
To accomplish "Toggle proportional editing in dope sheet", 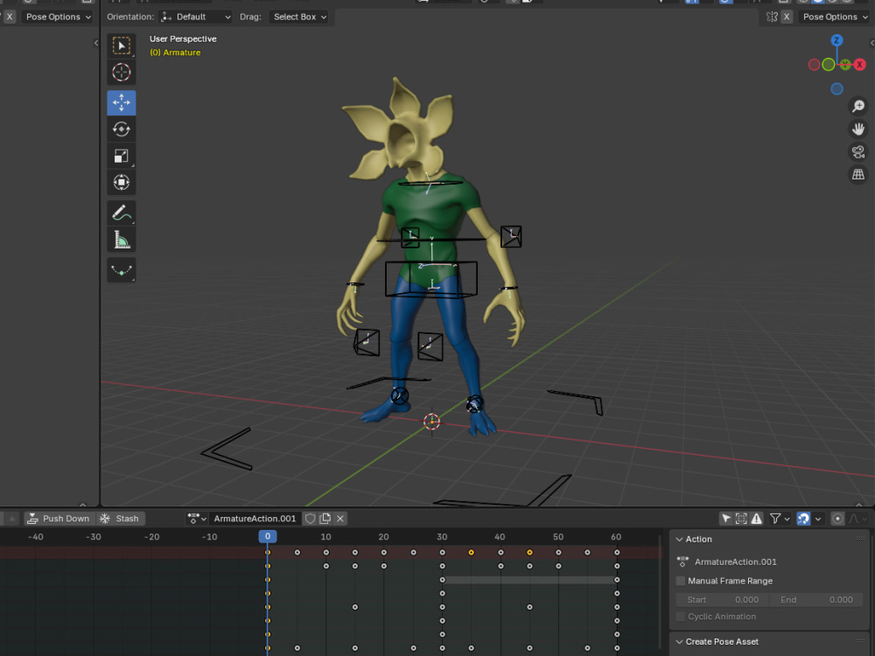I will (837, 519).
